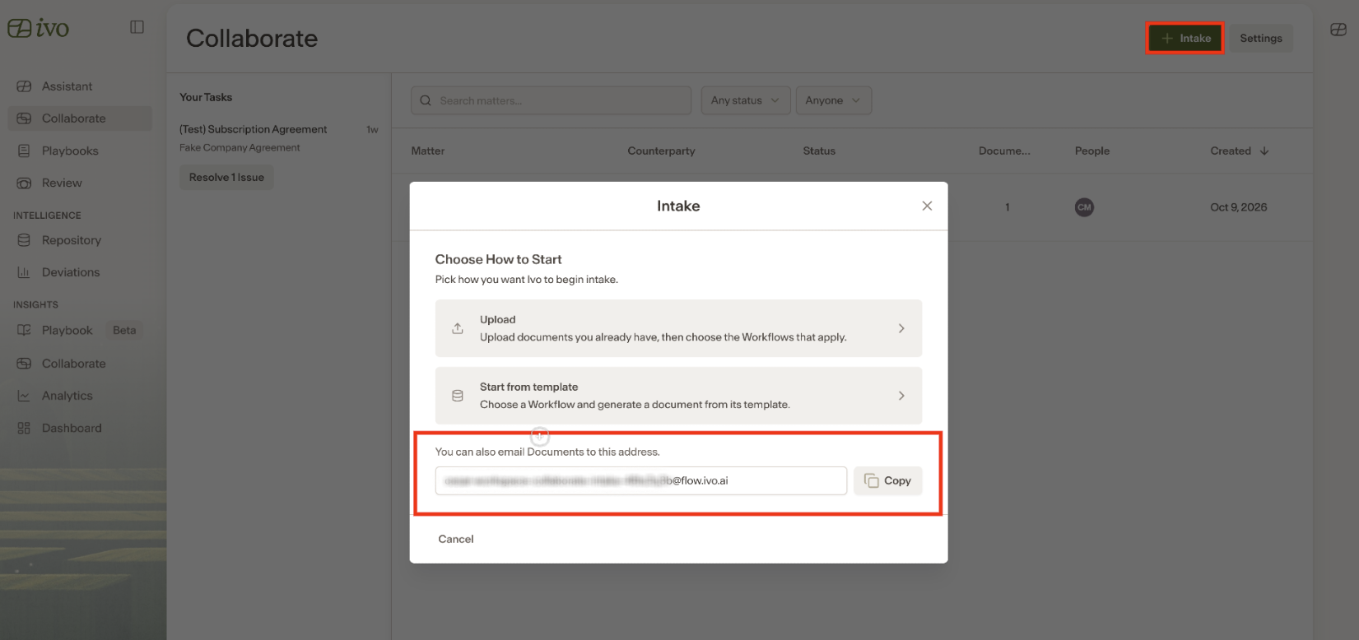1359x640 pixels.
Task: Click the Status column header
Action: (819, 151)
